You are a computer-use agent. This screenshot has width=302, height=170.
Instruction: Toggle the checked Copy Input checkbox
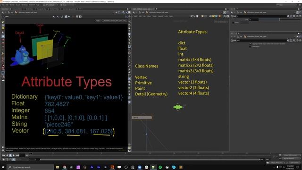(x=250, y=44)
